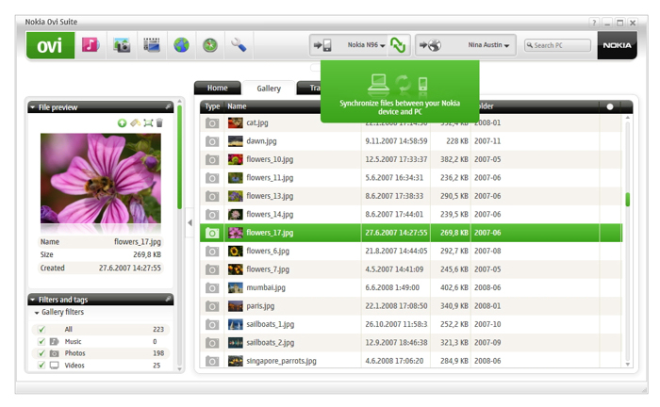Toggle the All gallery filter checkbox
The image size is (660, 407).
(x=41, y=329)
